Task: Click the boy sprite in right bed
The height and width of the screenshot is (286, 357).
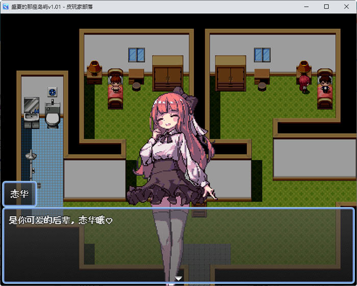Action: 325,84
